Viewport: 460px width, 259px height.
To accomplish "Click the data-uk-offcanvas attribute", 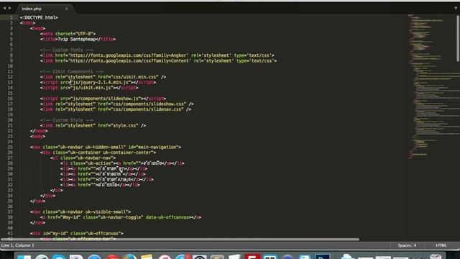I will point(167,217).
